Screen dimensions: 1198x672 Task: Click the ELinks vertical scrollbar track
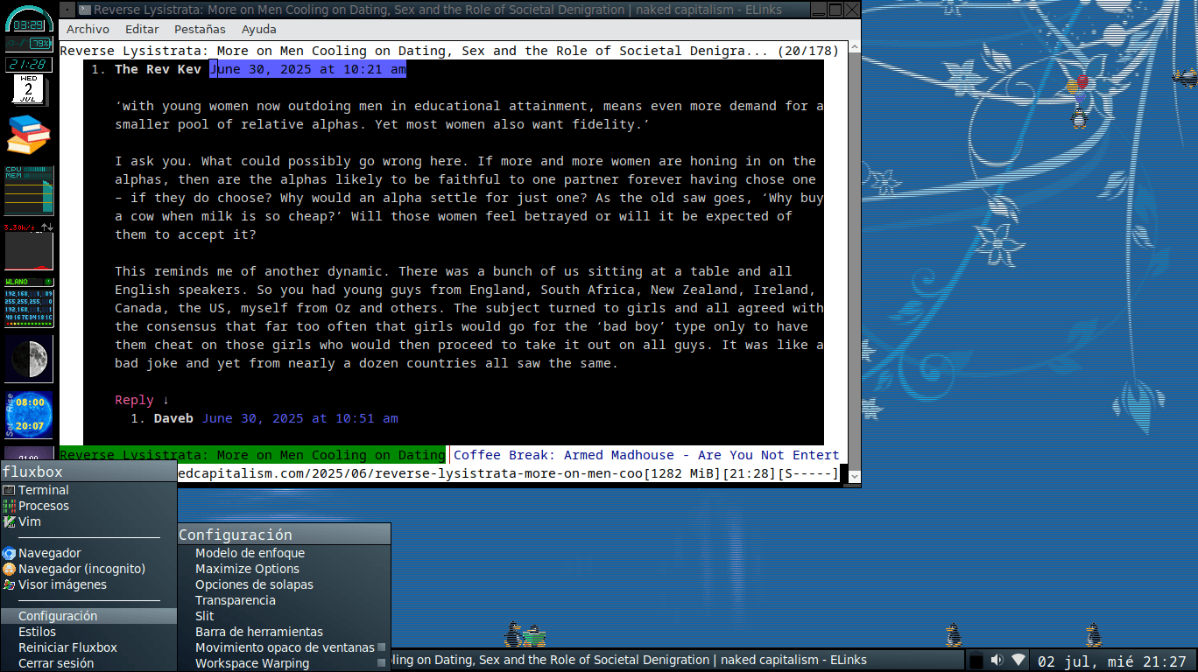pos(854,261)
